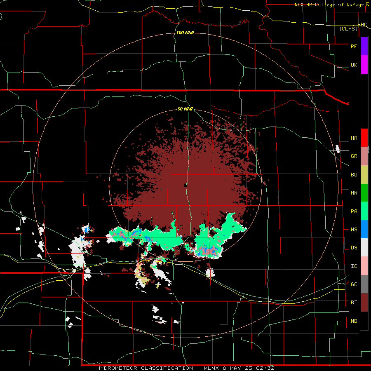
Task: Click the DS legend label
Action: tap(354, 248)
